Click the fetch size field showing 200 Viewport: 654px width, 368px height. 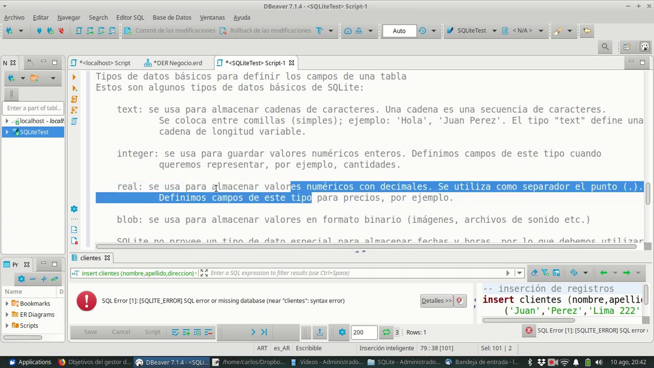point(364,332)
